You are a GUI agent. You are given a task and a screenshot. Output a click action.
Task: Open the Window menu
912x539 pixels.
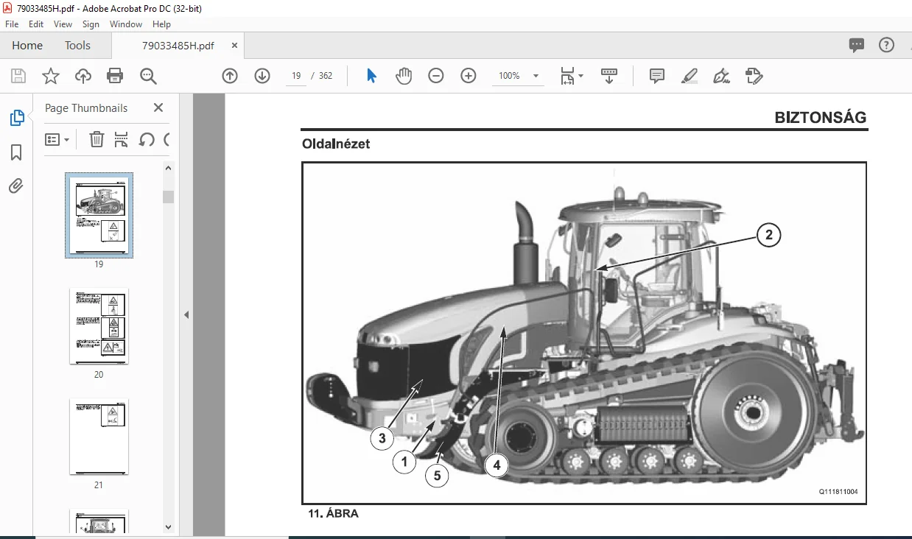coord(126,24)
